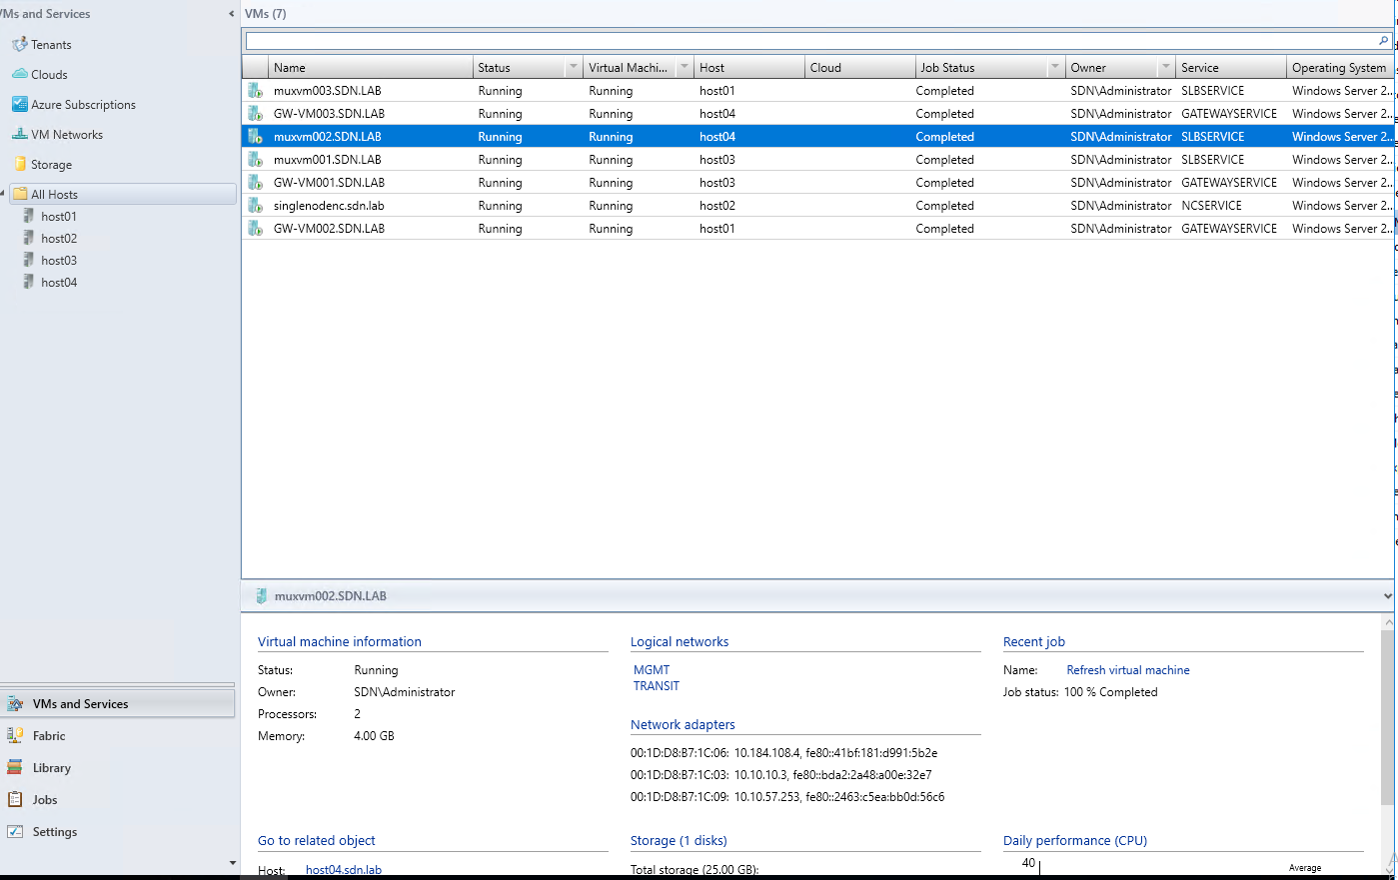Open the workspace overflow arrow below Settings
The image size is (1398, 880).
point(233,863)
